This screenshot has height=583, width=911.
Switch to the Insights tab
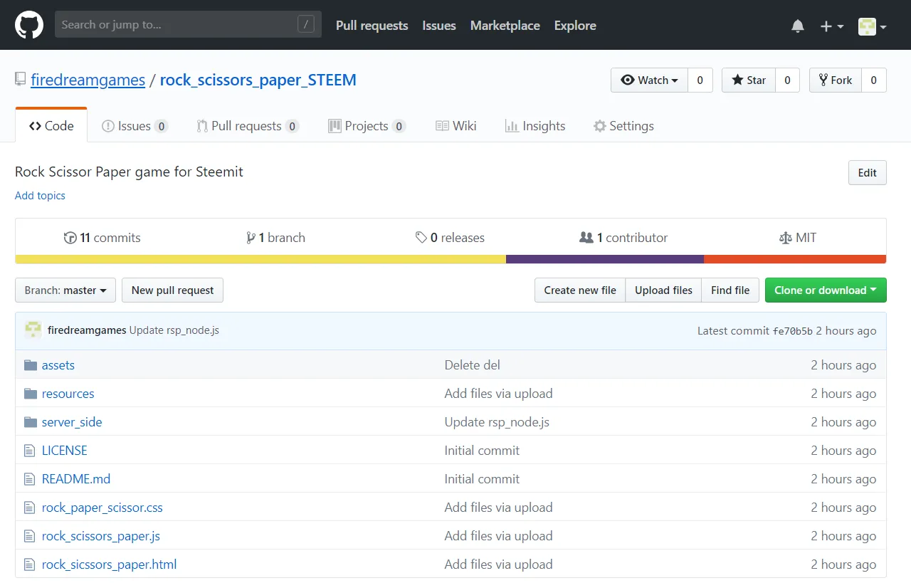[535, 126]
